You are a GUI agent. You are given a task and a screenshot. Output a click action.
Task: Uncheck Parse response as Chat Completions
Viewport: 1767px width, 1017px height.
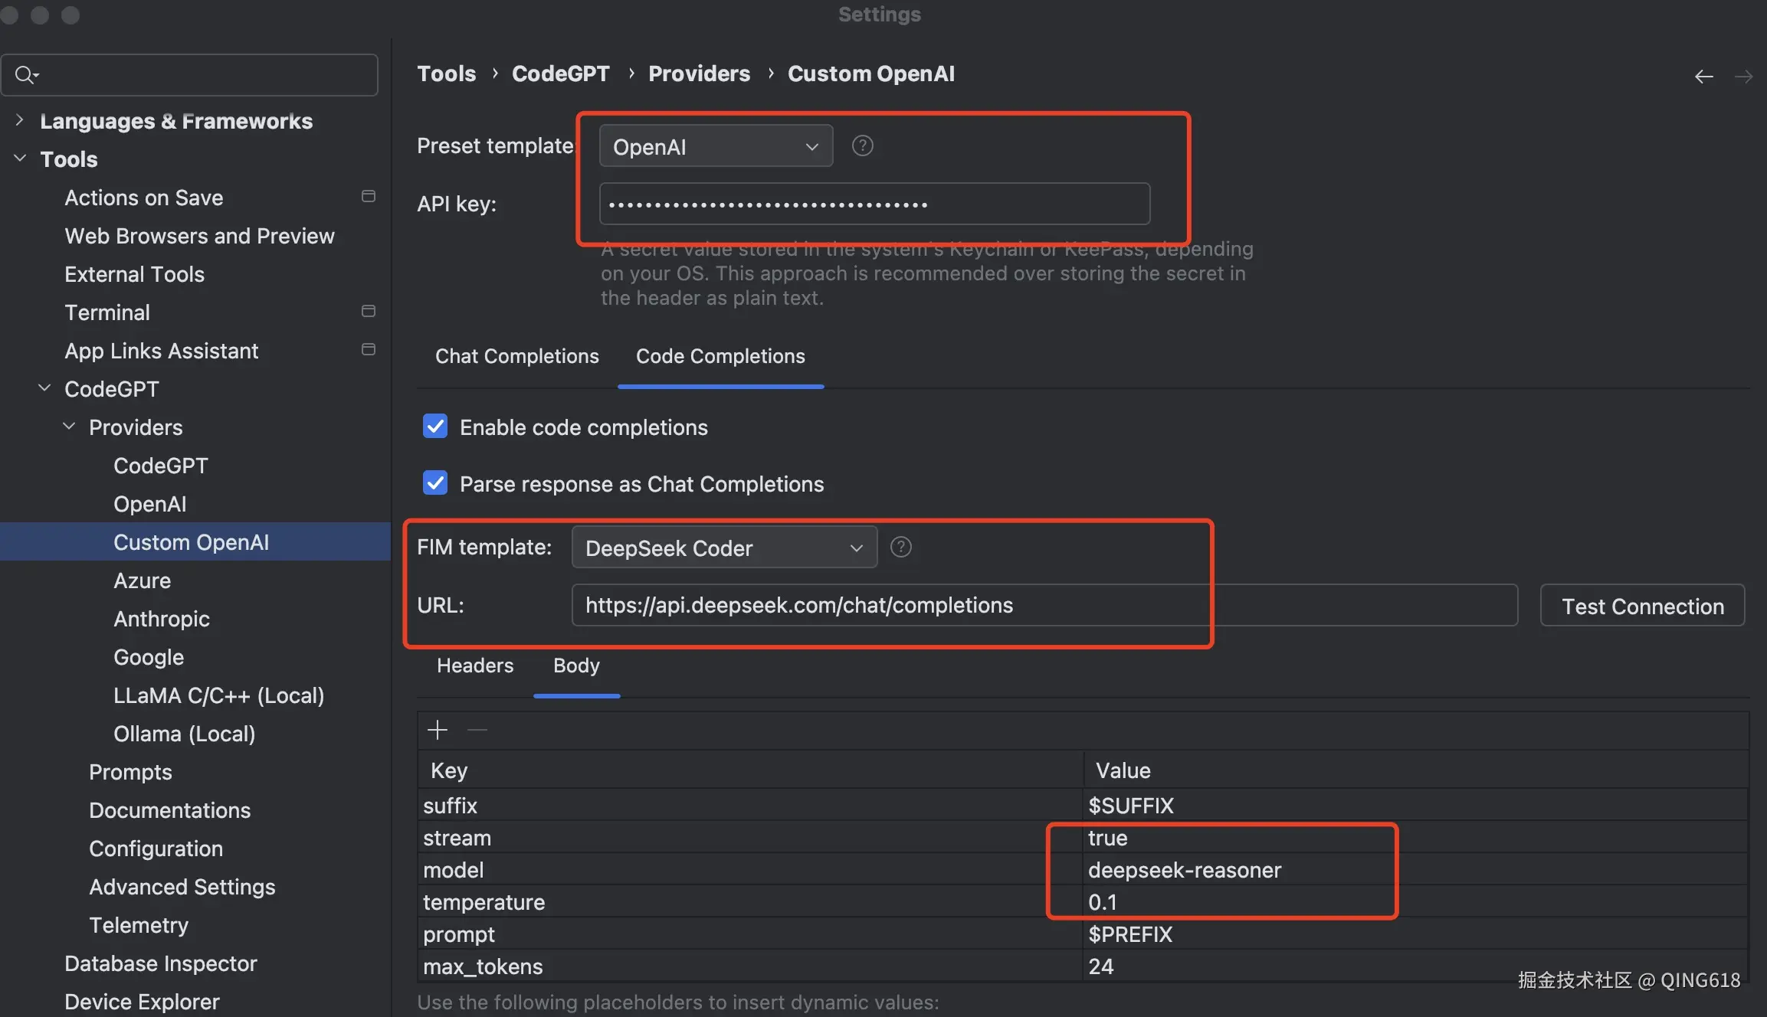point(435,483)
